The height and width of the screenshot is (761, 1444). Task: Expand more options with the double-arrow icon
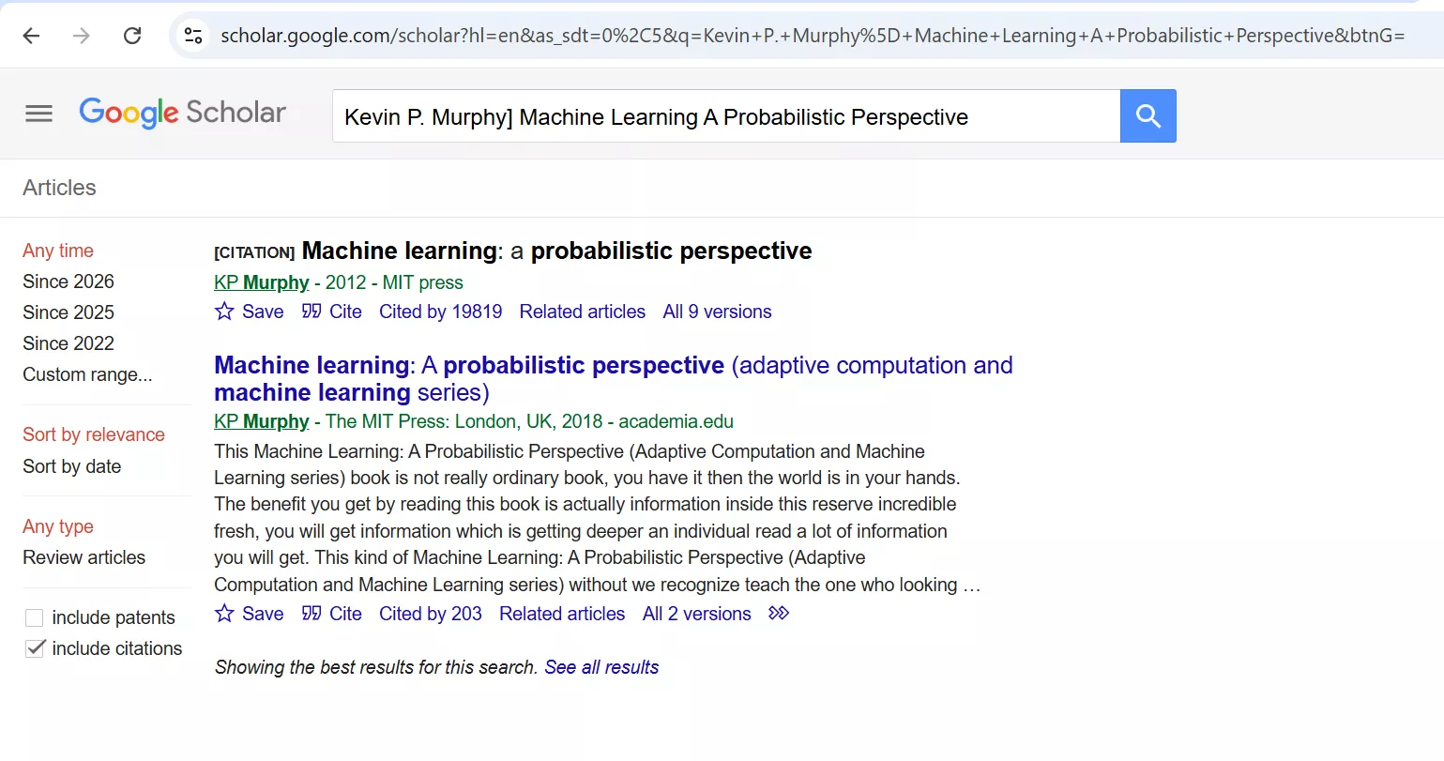778,613
